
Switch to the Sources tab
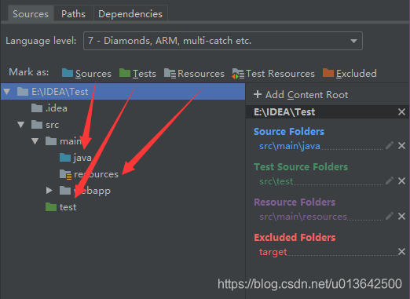[31, 14]
